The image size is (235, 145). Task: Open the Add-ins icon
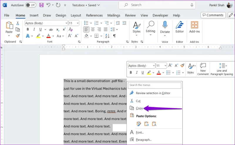tap(194, 25)
